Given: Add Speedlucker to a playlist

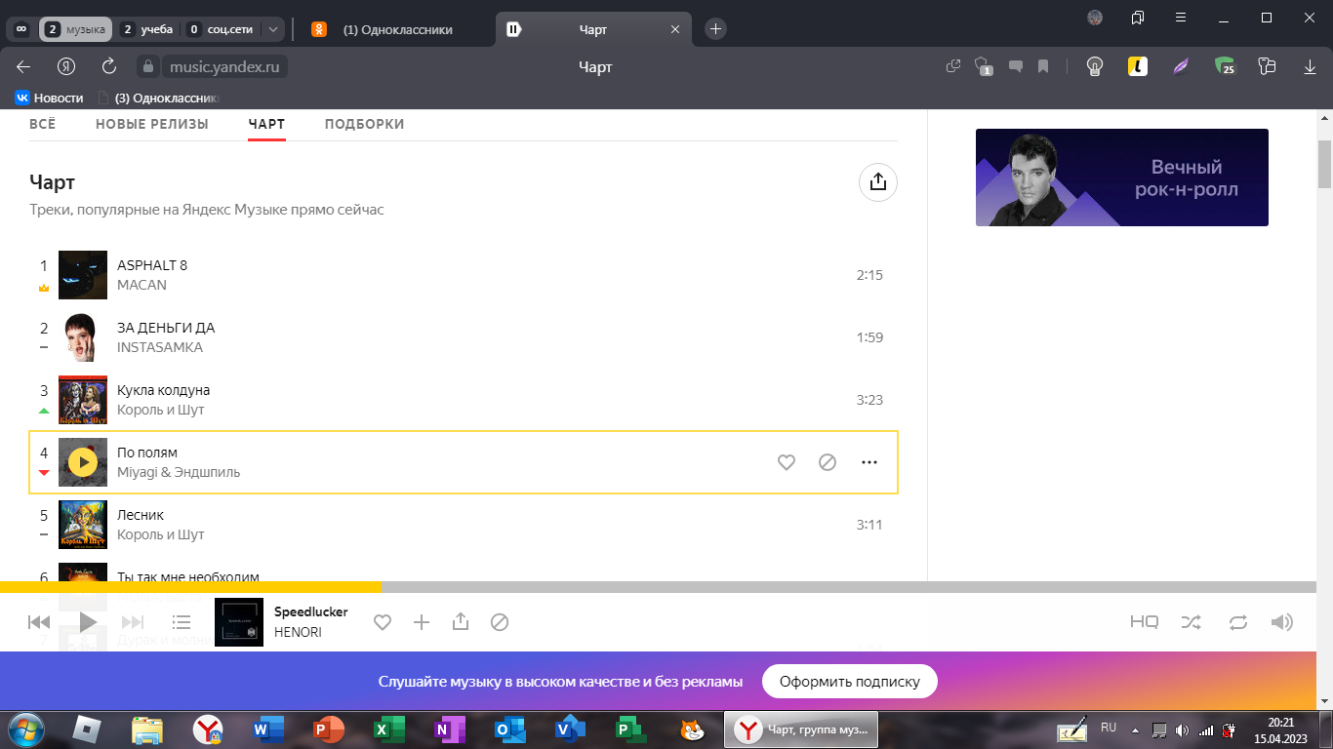Looking at the screenshot, I should [422, 622].
